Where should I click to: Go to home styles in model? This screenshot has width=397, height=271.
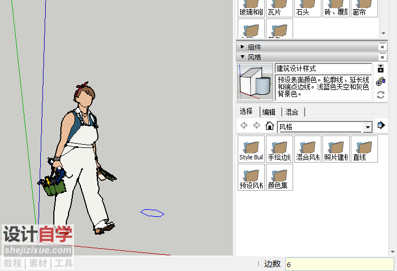(x=270, y=125)
